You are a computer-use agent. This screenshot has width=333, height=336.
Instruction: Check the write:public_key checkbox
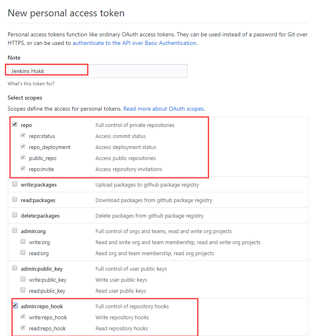pos(23,280)
